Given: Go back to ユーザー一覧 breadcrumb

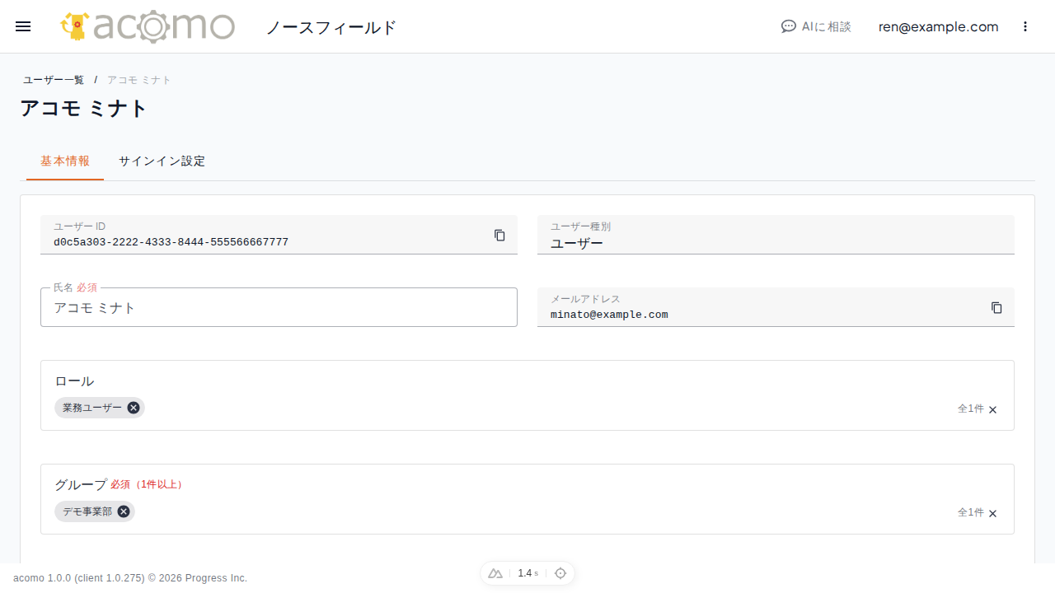Looking at the screenshot, I should [x=54, y=80].
